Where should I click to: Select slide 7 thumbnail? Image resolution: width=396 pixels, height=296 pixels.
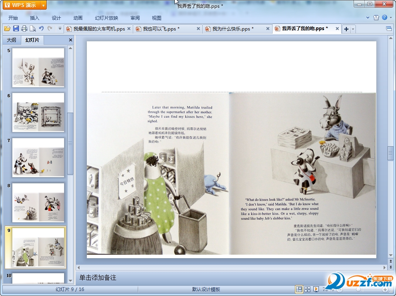(38, 157)
